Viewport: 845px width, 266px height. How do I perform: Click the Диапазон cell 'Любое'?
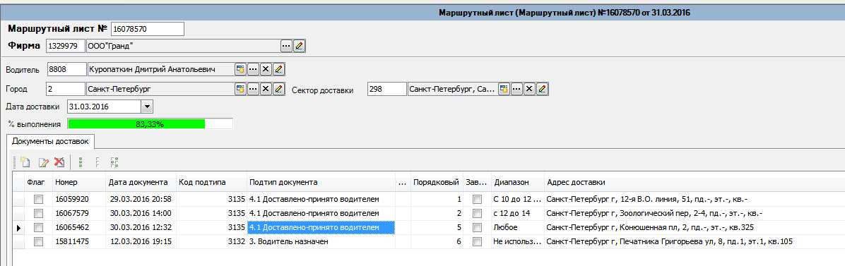pos(517,228)
